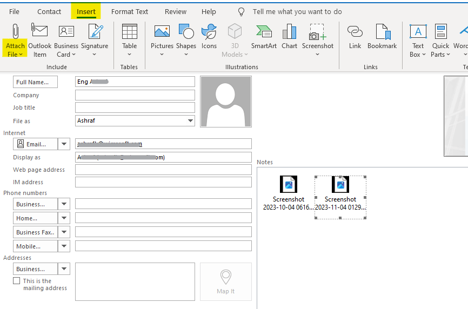The image size is (468, 309).
Task: Click the Mobile... phone button
Action: point(35,246)
